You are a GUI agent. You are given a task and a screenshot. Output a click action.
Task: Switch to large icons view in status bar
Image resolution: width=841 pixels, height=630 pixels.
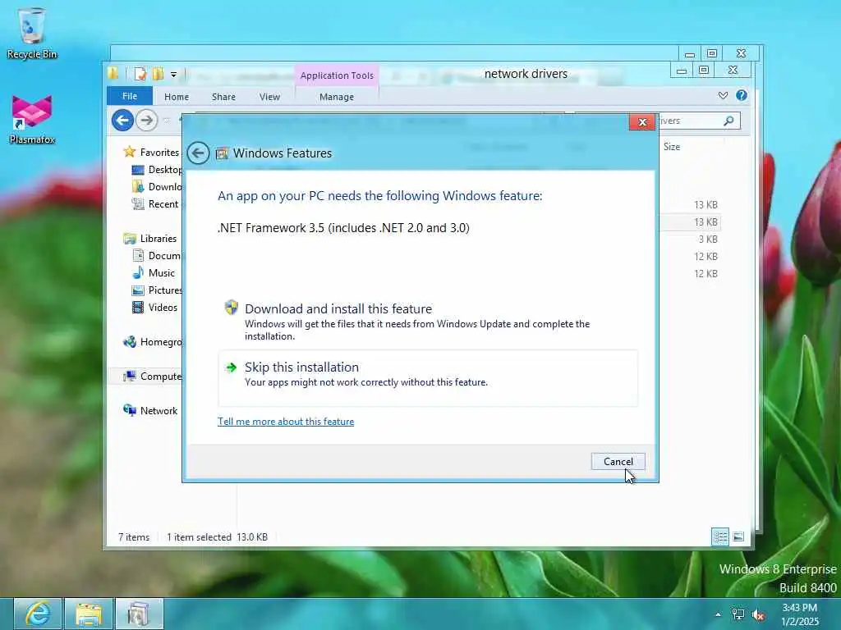pyautogui.click(x=738, y=536)
